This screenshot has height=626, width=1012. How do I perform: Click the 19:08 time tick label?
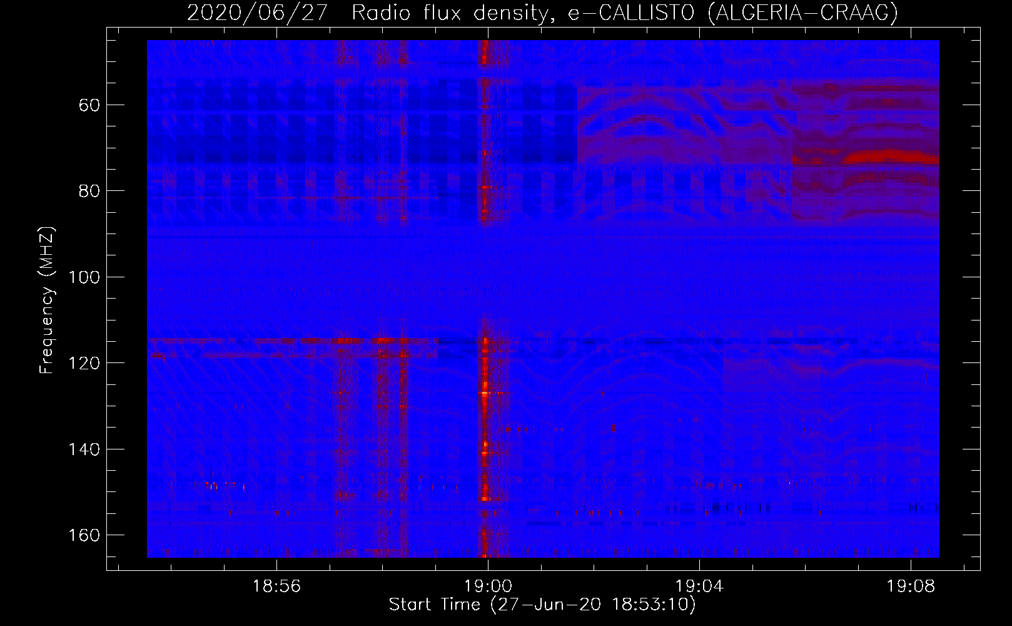click(911, 587)
